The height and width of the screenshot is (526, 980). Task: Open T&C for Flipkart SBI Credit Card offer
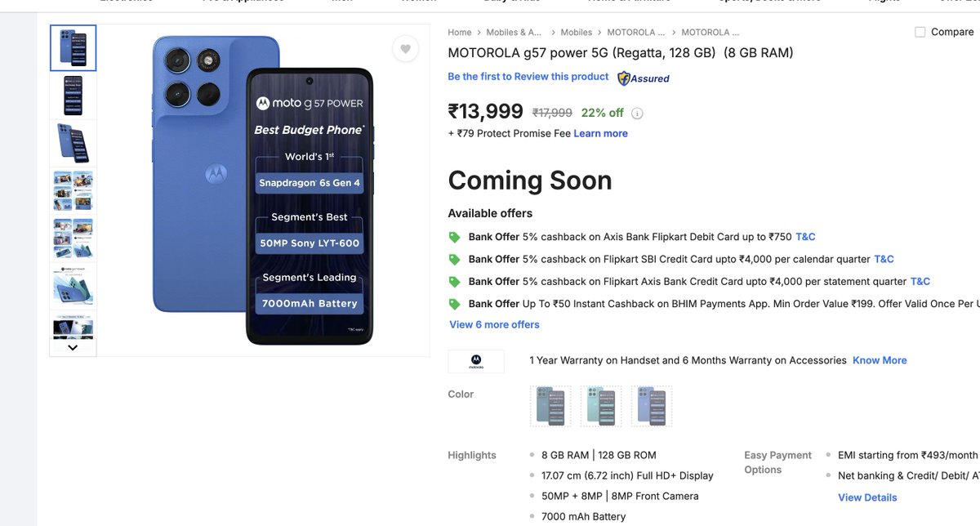point(884,259)
